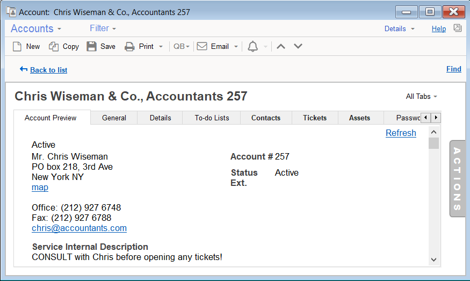This screenshot has height=281, width=470.
Task: Save the account with floppy icon
Action: pos(92,47)
